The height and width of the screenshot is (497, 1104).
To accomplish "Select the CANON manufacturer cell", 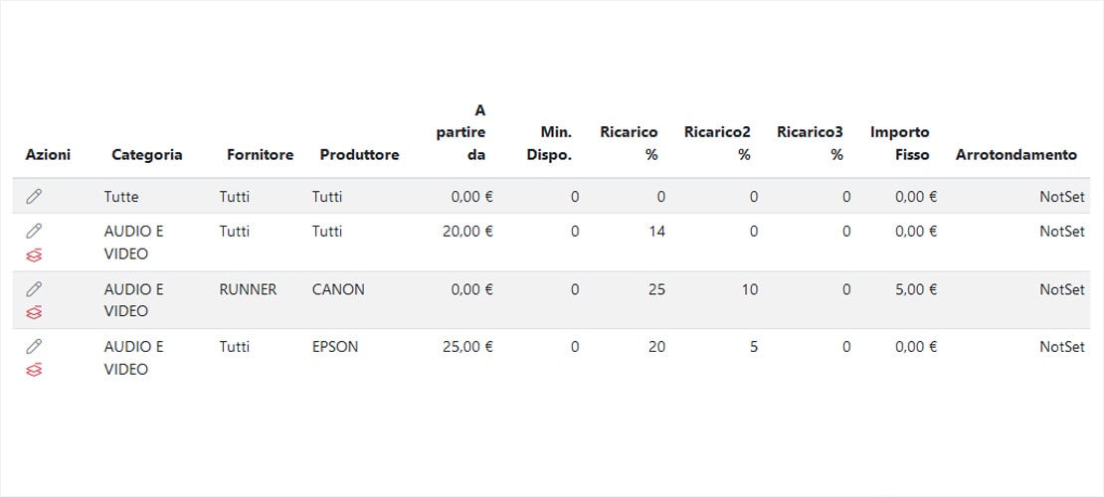I will tap(338, 289).
